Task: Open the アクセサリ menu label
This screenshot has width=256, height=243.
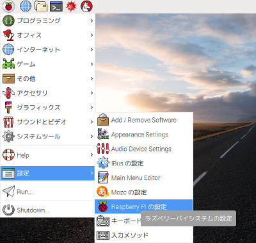Action: (x=32, y=93)
